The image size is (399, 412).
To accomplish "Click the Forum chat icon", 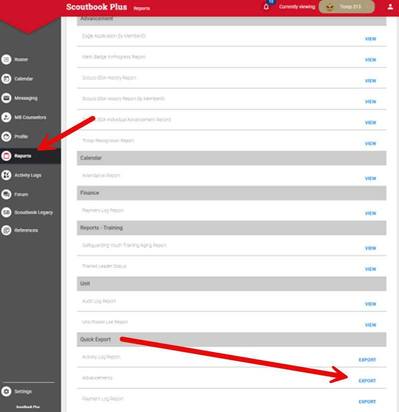I will pos(6,194).
